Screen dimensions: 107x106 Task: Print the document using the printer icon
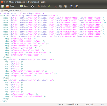point(32,6)
